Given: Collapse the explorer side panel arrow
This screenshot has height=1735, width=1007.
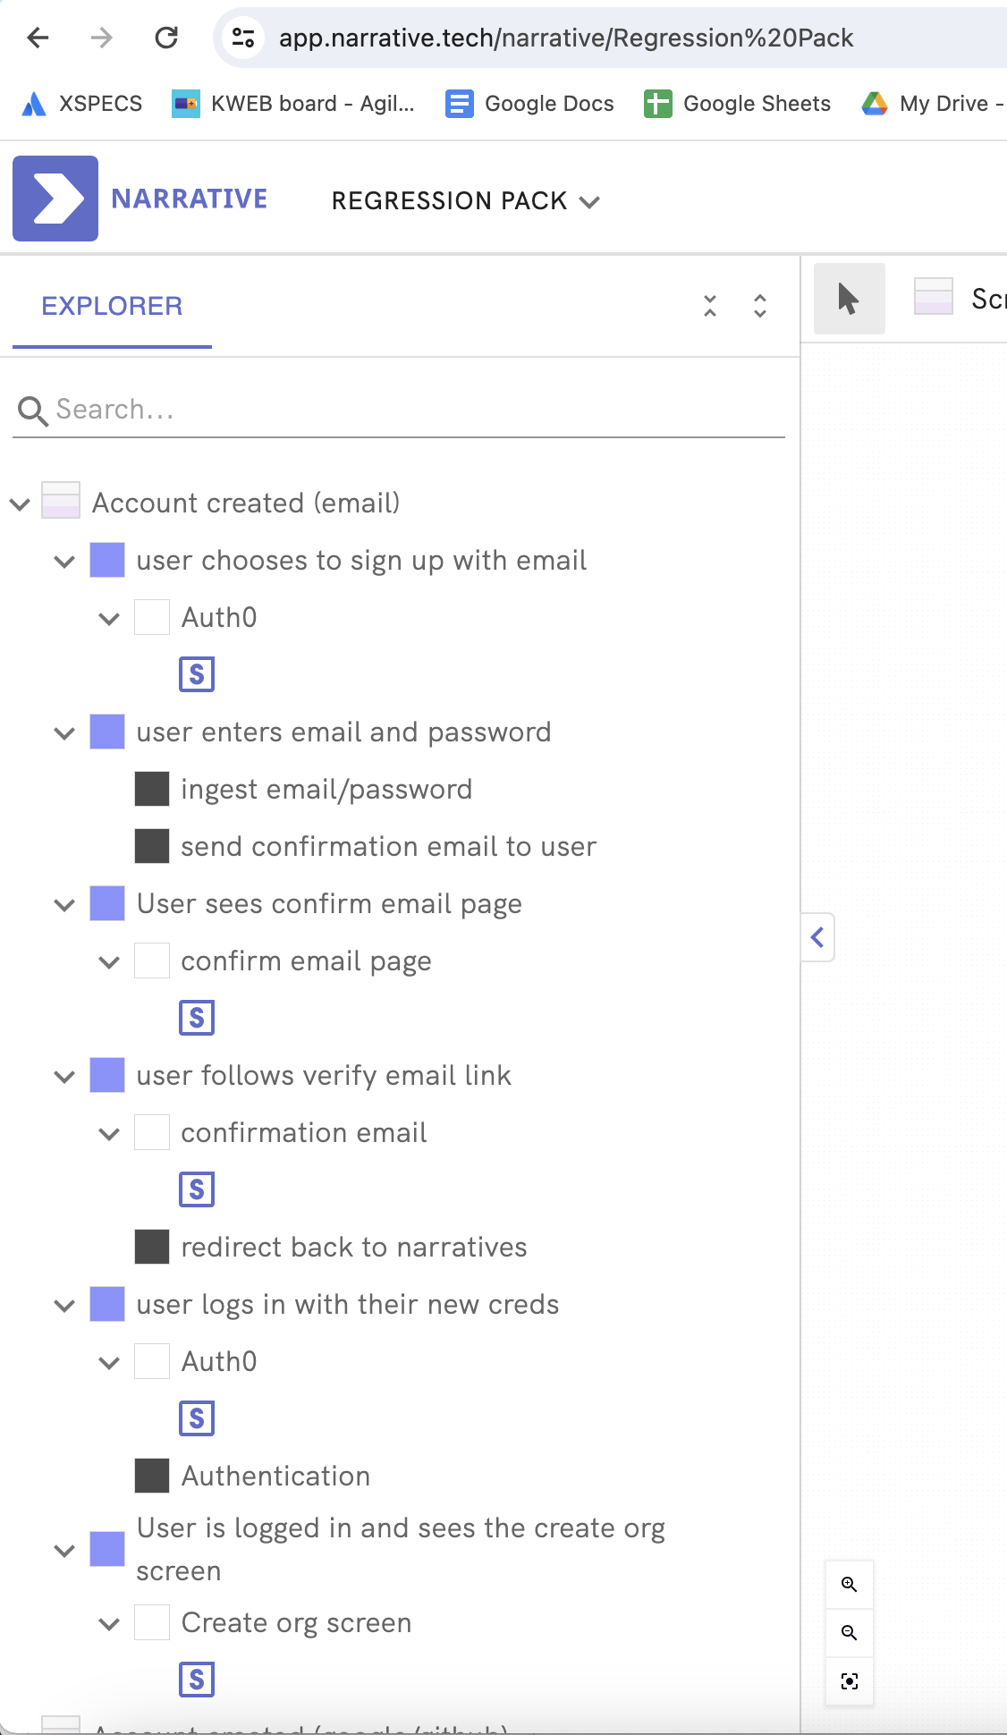Looking at the screenshot, I should [x=817, y=937].
